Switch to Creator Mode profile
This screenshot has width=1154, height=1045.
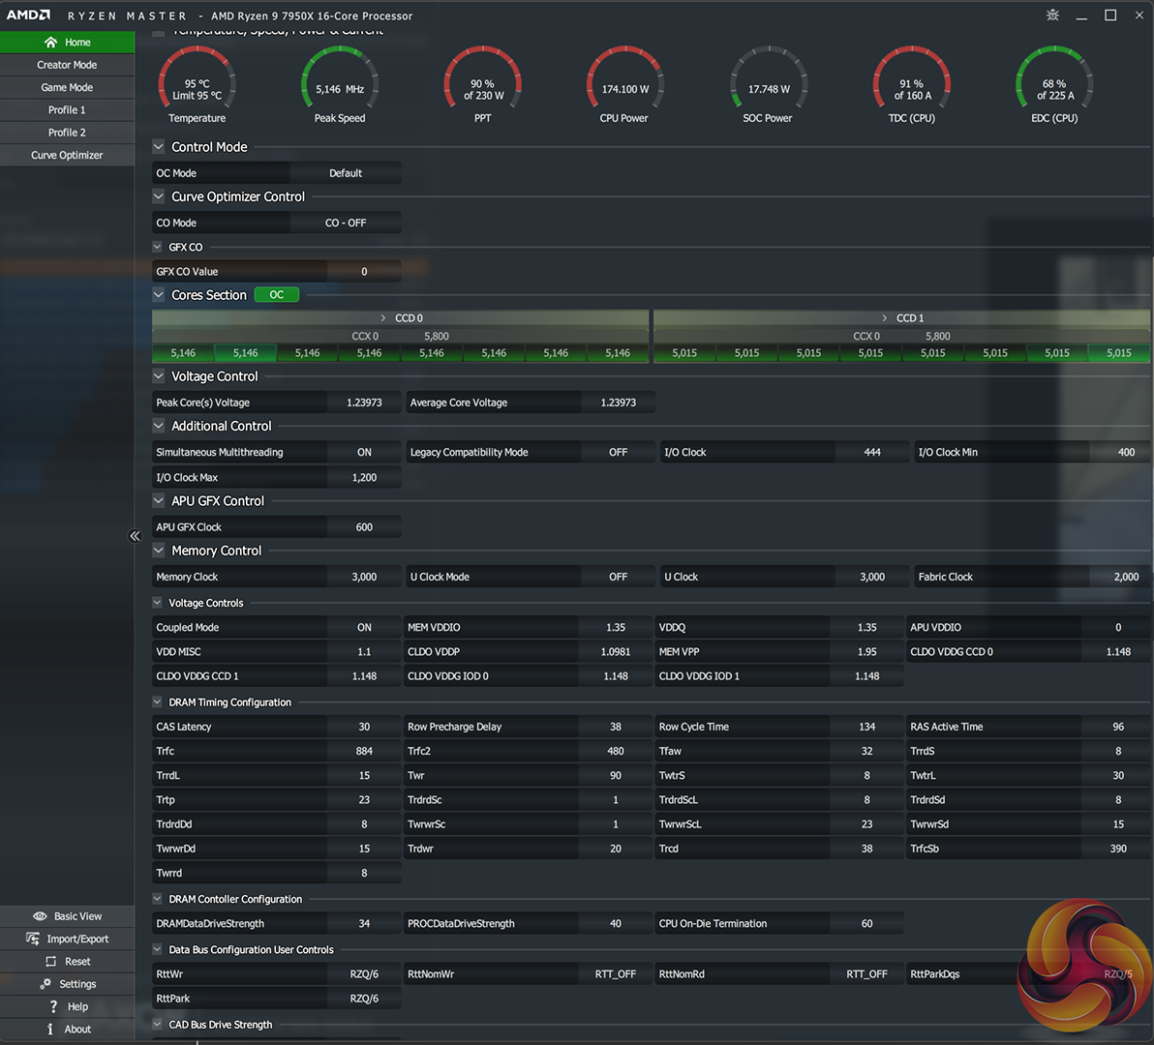tap(67, 65)
